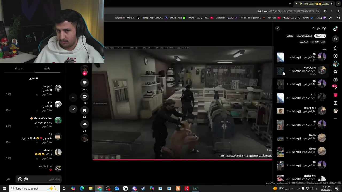Share the video with arrow icon 34

click(x=84, y=124)
